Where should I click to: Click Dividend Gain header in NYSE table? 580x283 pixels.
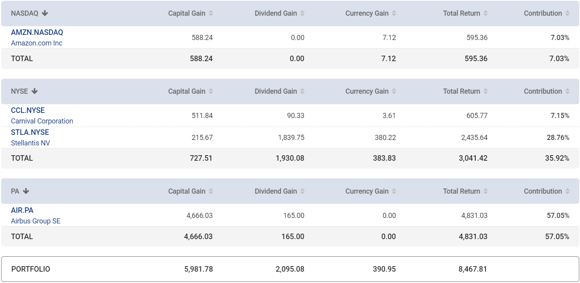pyautogui.click(x=276, y=91)
